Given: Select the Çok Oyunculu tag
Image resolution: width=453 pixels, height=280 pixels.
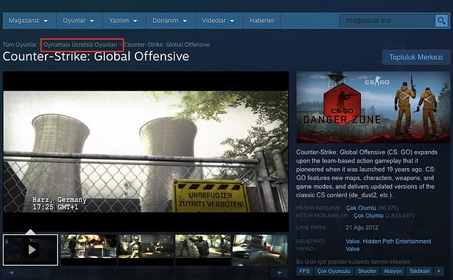Looking at the screenshot, I should 334,271.
